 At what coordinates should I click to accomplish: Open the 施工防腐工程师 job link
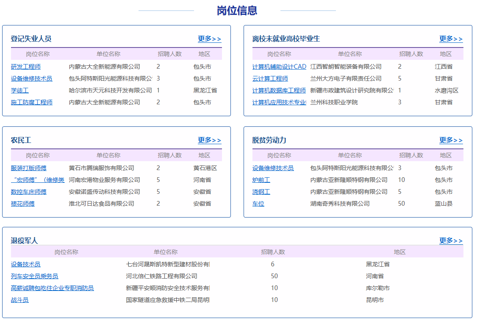32,102
